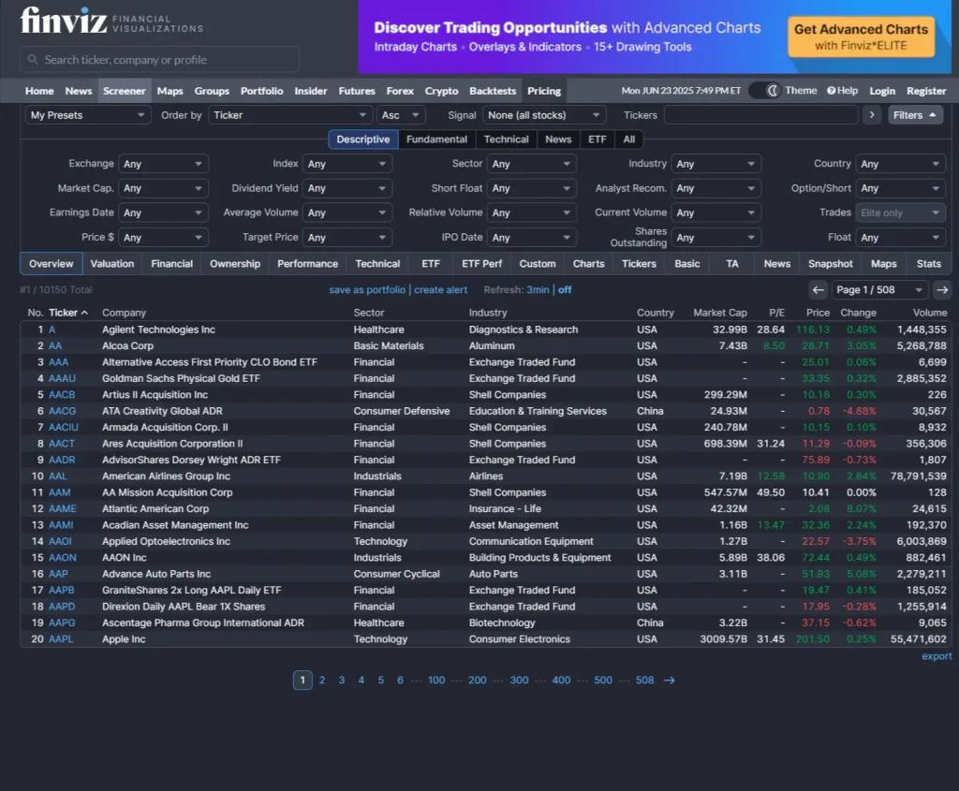Sort by Volume column header
Screen dimensions: 959x791
click(x=930, y=313)
